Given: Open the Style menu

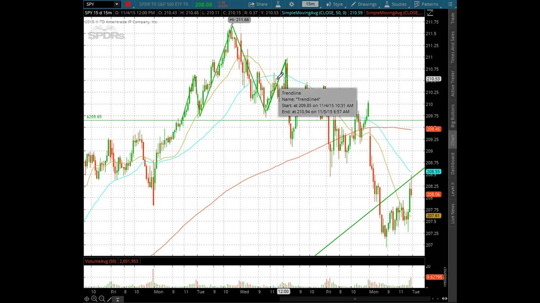Looking at the screenshot, I should 335,4.
